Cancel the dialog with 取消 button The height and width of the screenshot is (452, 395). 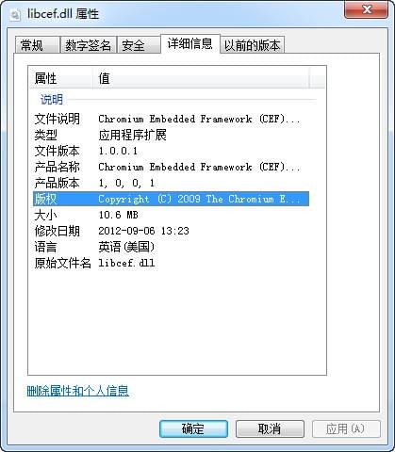tap(270, 428)
